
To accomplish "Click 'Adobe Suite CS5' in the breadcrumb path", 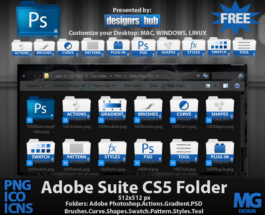I will coord(141,76).
